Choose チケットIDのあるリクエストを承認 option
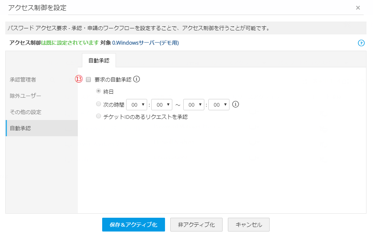Screen dimensions: 373x238 point(99,116)
